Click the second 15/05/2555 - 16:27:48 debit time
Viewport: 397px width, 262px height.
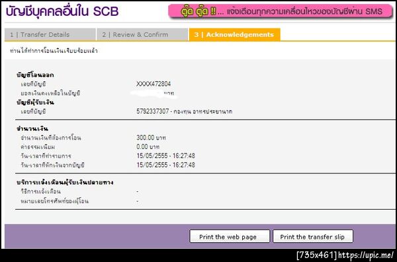coord(165,165)
